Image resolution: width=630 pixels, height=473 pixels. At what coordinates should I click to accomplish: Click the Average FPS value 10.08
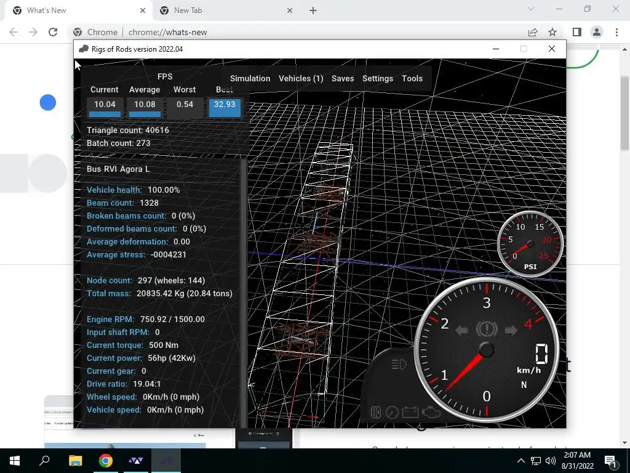pos(145,108)
